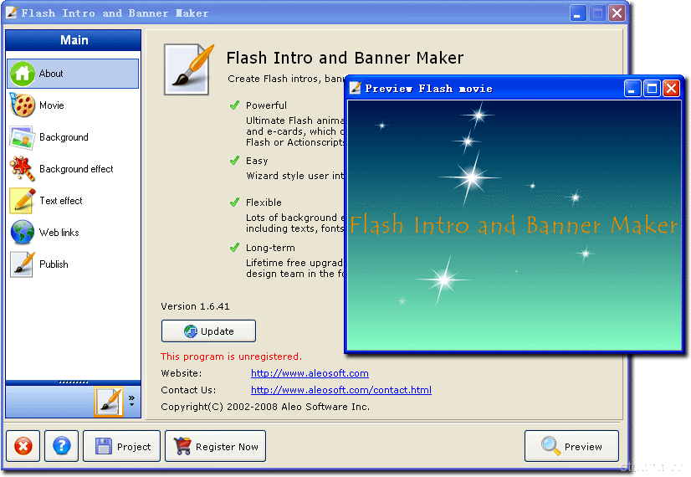Viewport: 691px width, 477px height.
Task: Click the Main panel header
Action: [74, 40]
